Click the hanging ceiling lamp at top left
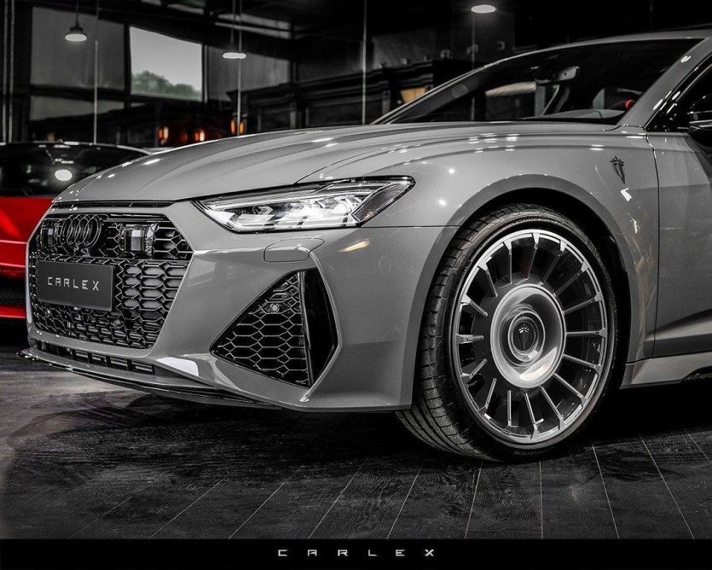 click(x=76, y=33)
